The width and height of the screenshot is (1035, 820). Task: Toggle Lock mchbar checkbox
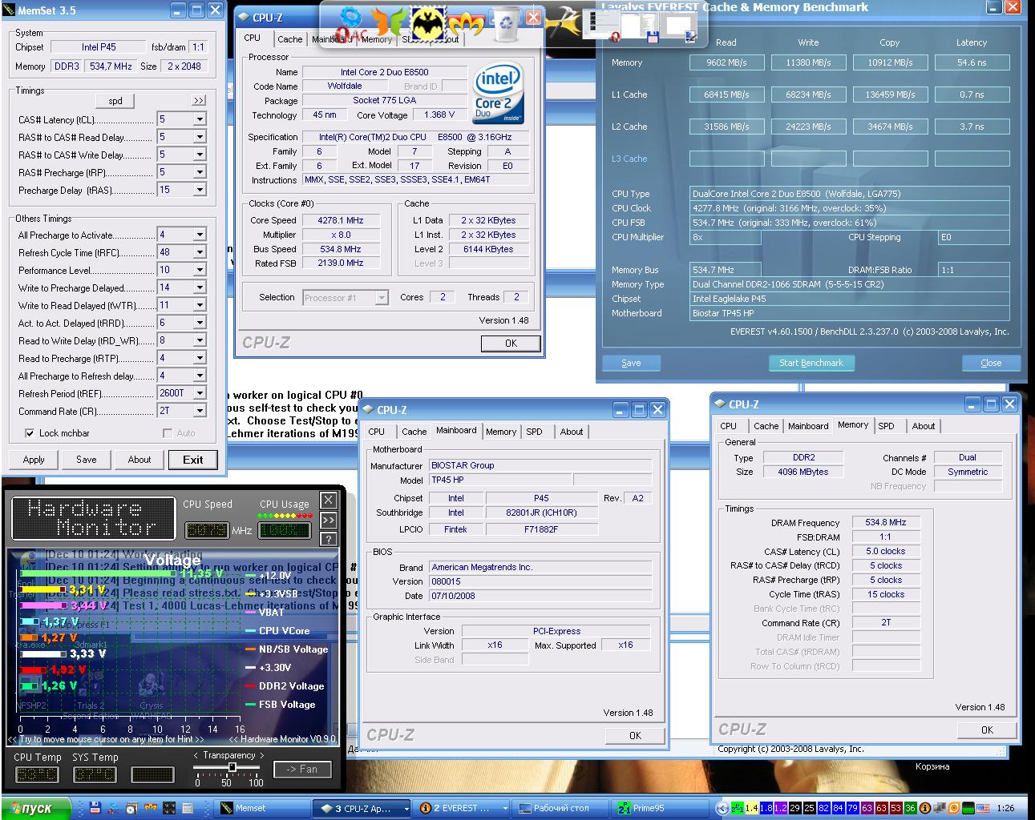[x=30, y=433]
